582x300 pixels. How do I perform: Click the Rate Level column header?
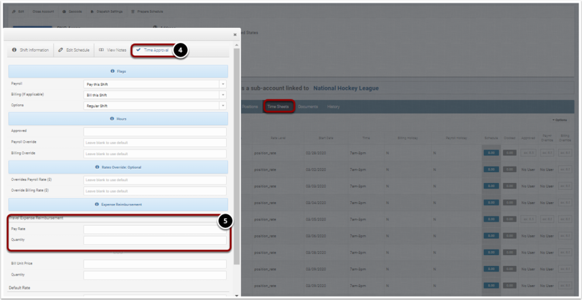point(278,138)
